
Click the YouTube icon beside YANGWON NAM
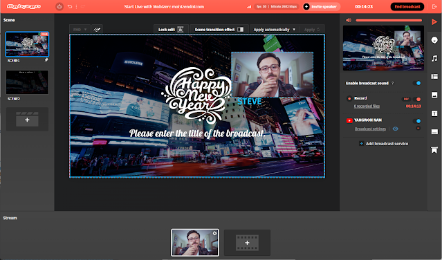(x=349, y=120)
